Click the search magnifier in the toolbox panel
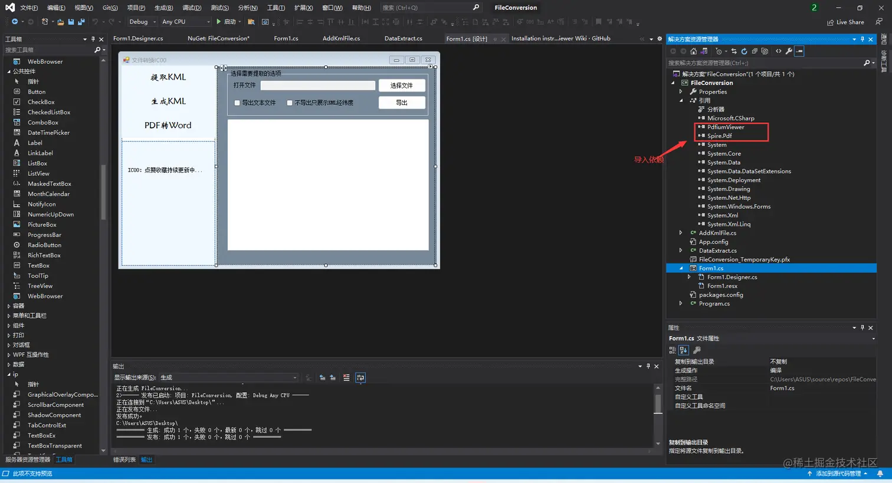 click(97, 50)
